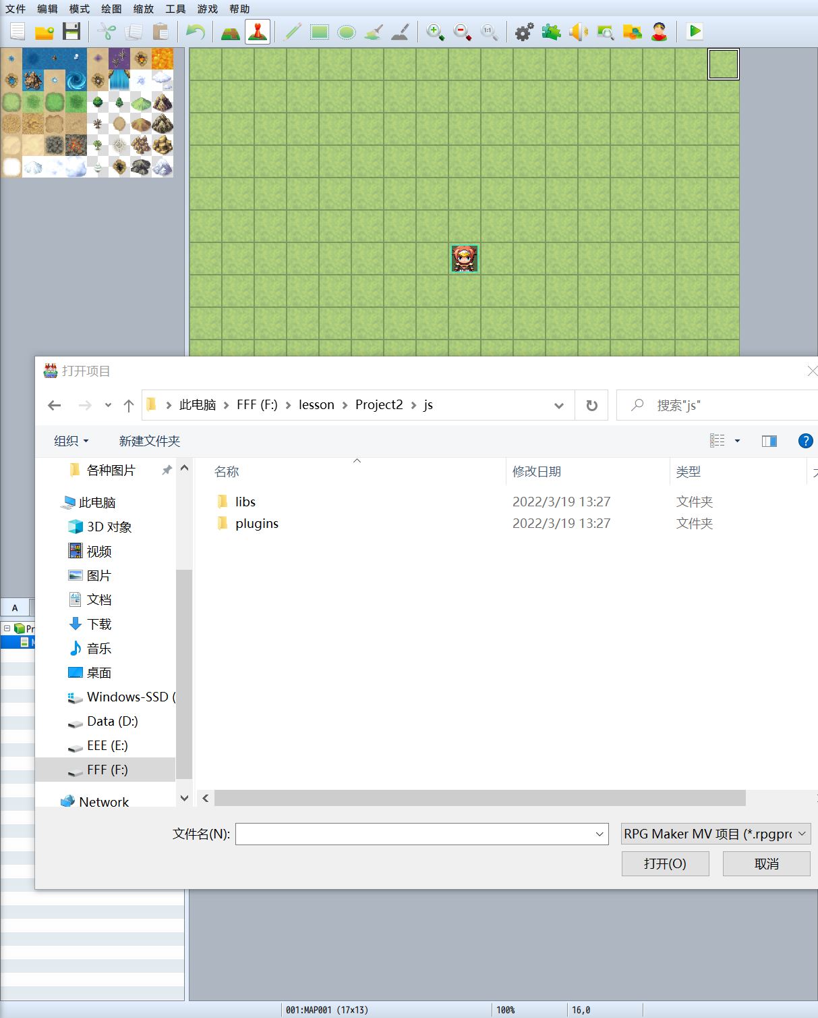Screen dimensions: 818x1018
Task: Select the libs folder in file list
Action: [x=245, y=502]
